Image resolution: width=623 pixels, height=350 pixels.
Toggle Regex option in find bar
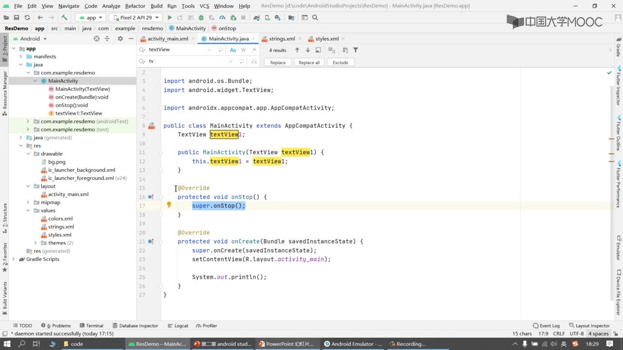point(254,50)
